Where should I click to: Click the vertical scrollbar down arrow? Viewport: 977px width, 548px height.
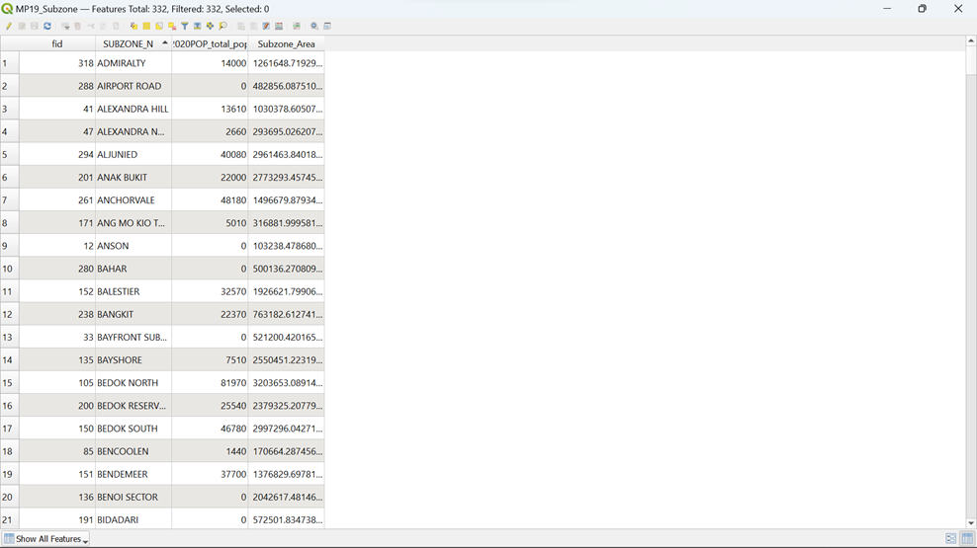(x=971, y=523)
